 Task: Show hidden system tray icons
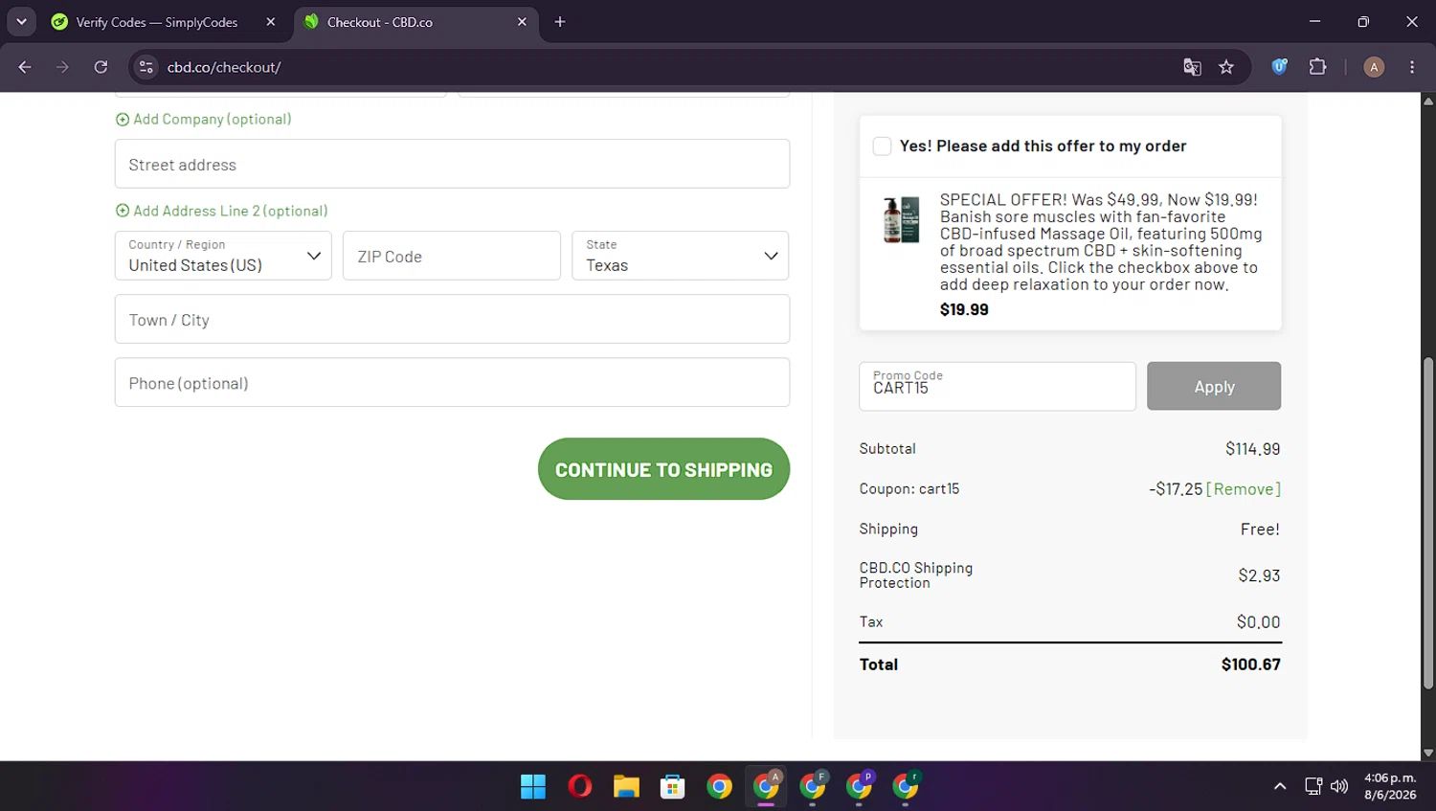point(1280,786)
